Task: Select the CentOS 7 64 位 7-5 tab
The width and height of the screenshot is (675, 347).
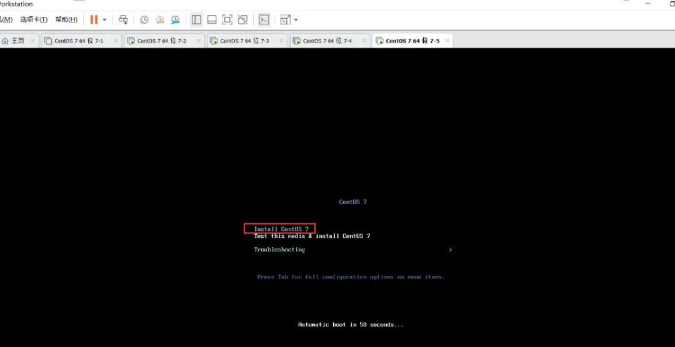Action: click(412, 41)
